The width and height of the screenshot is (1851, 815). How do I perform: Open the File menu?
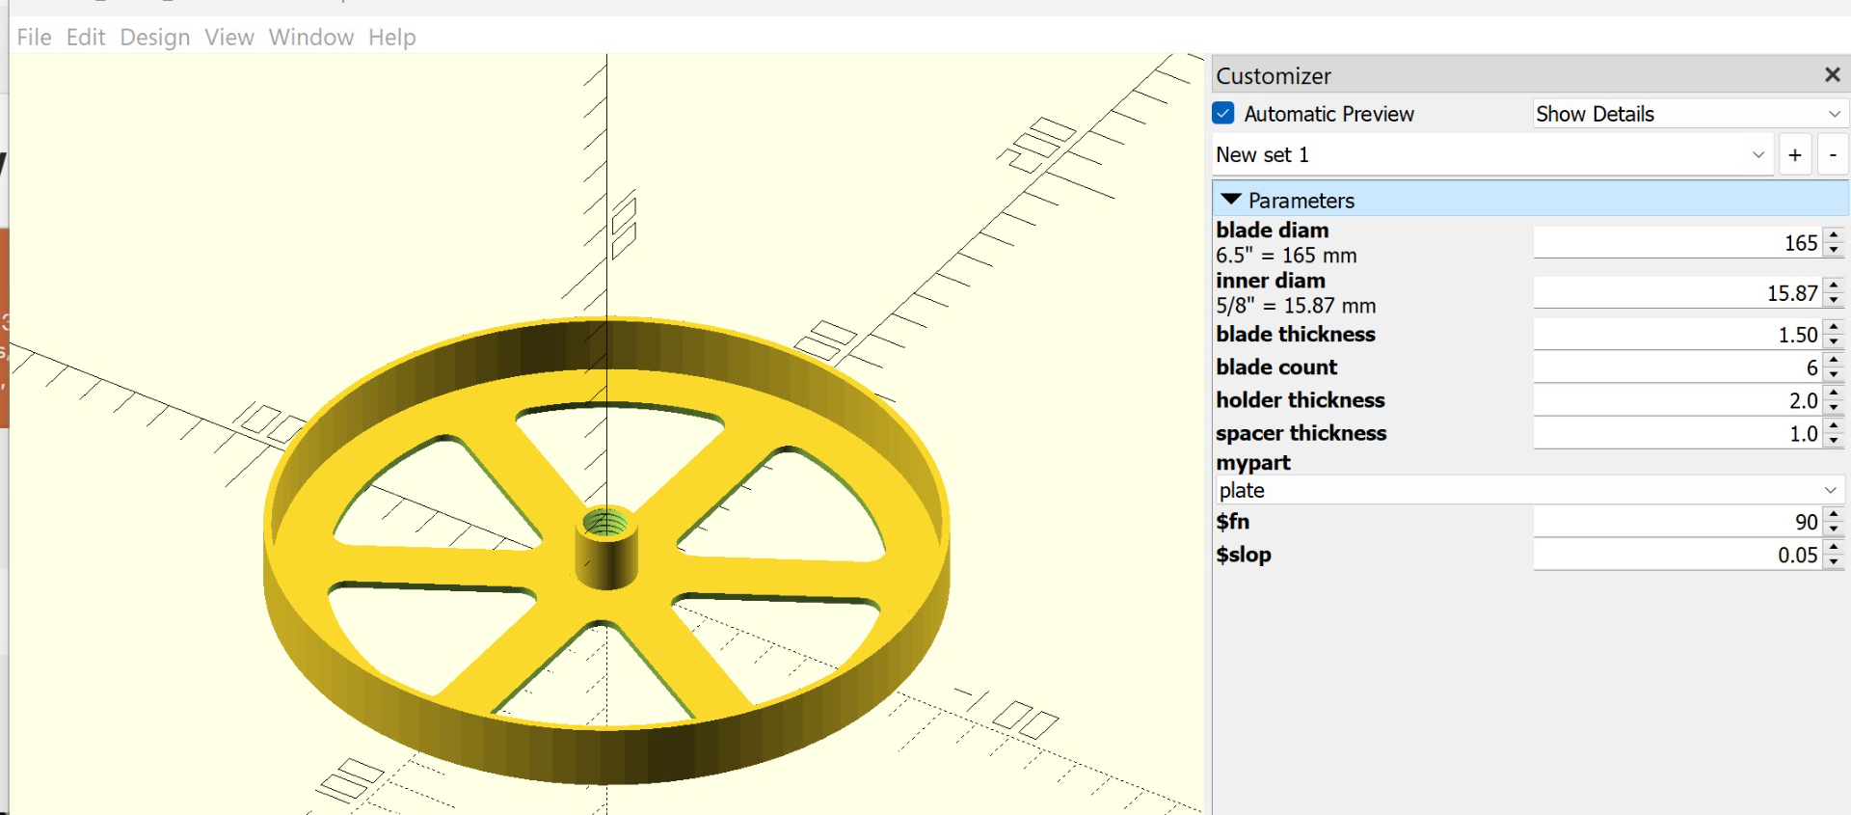pos(34,38)
